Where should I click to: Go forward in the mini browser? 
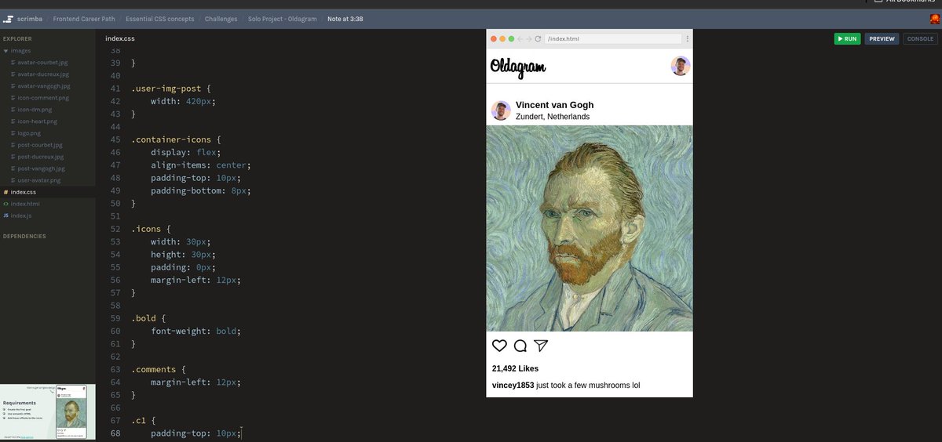click(529, 38)
